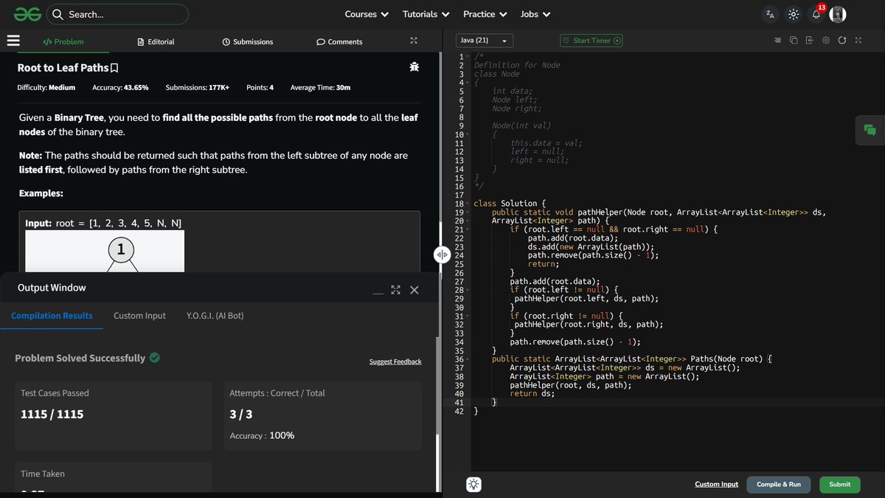This screenshot has height=498, width=885.
Task: Open the green chat bubble widget
Action: tap(870, 131)
